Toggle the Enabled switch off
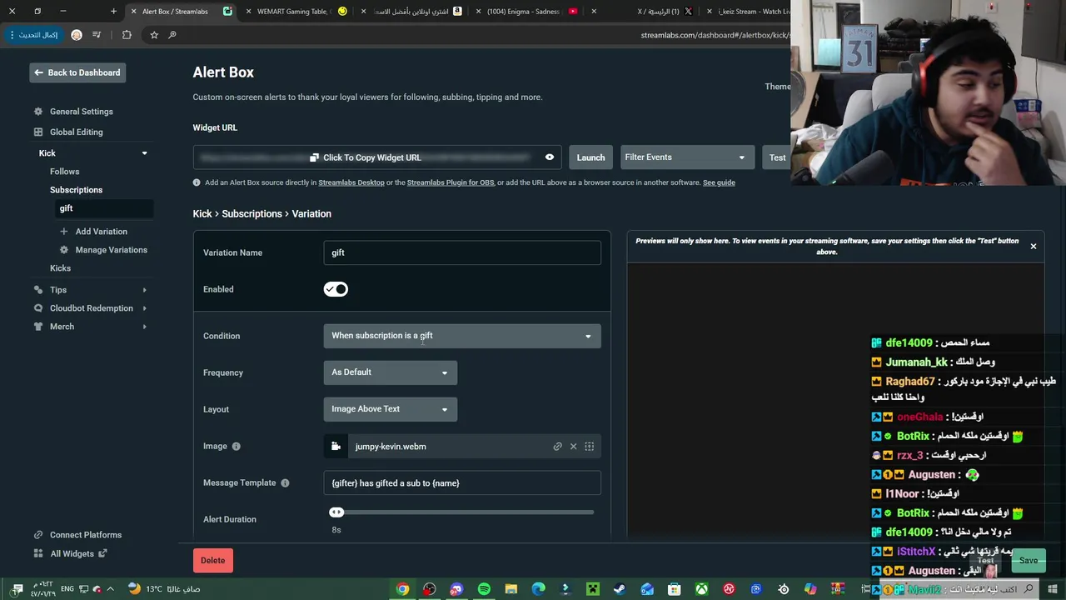This screenshot has width=1066, height=600. [336, 289]
